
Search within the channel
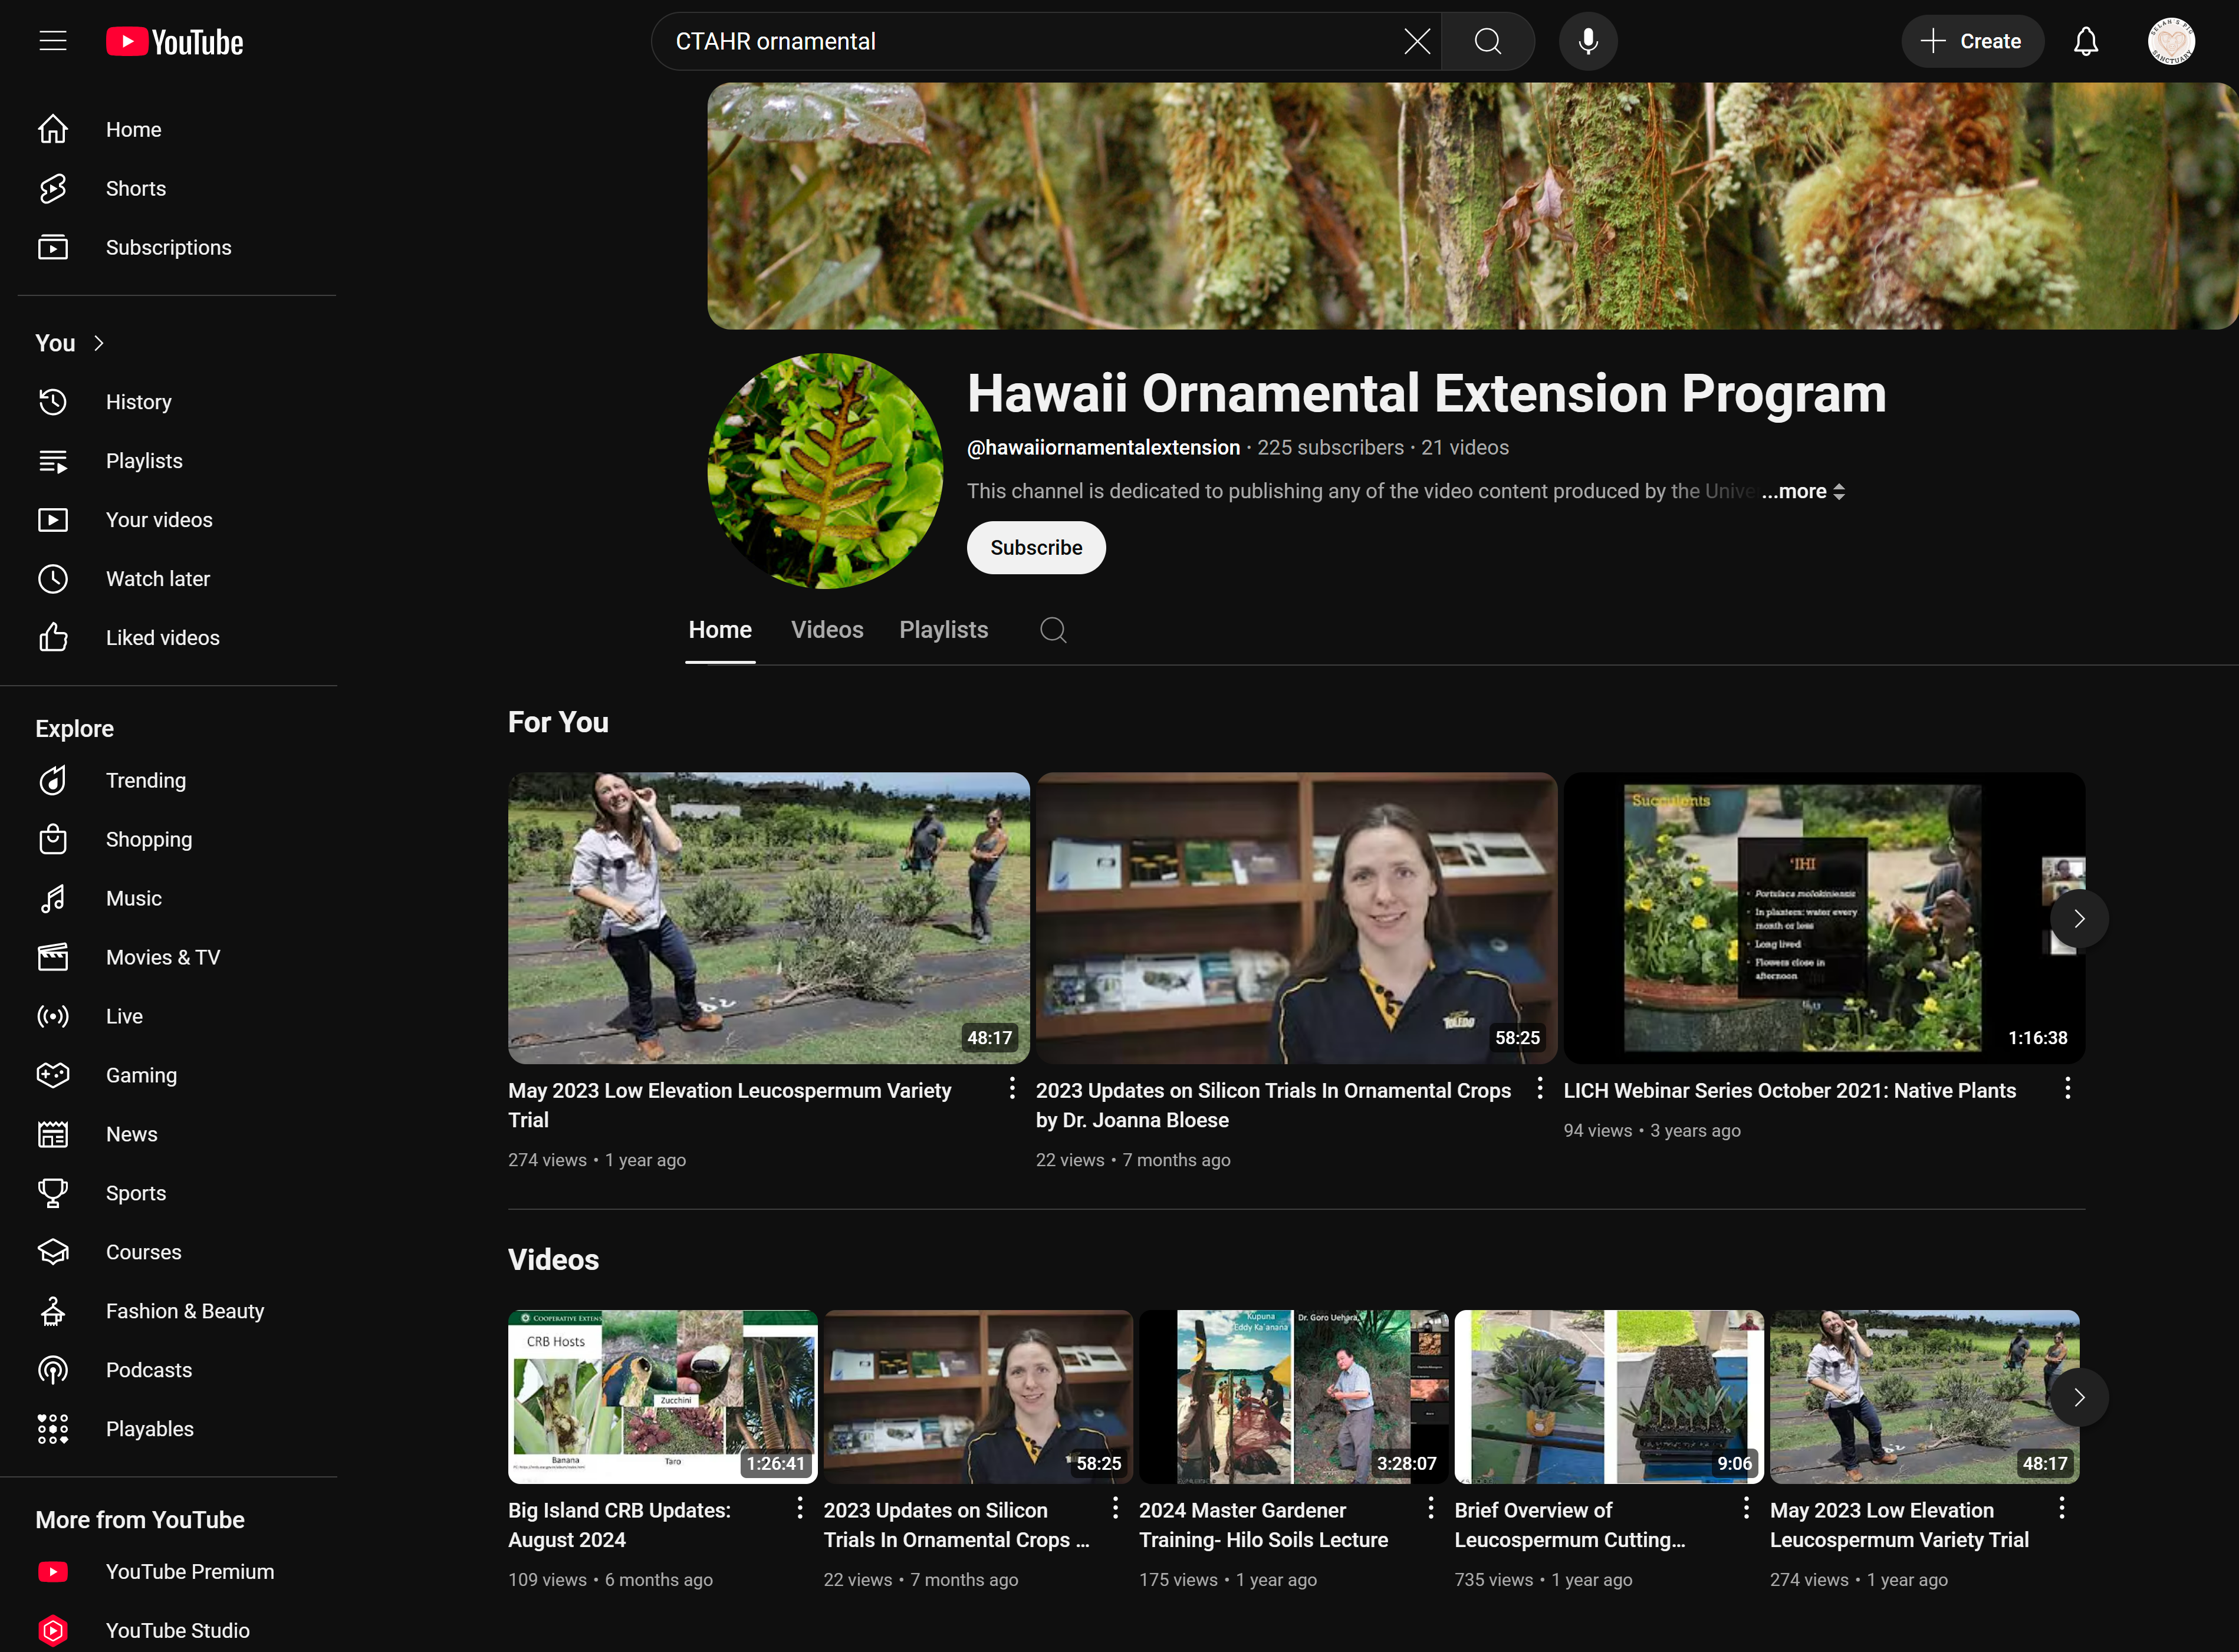click(x=1053, y=630)
